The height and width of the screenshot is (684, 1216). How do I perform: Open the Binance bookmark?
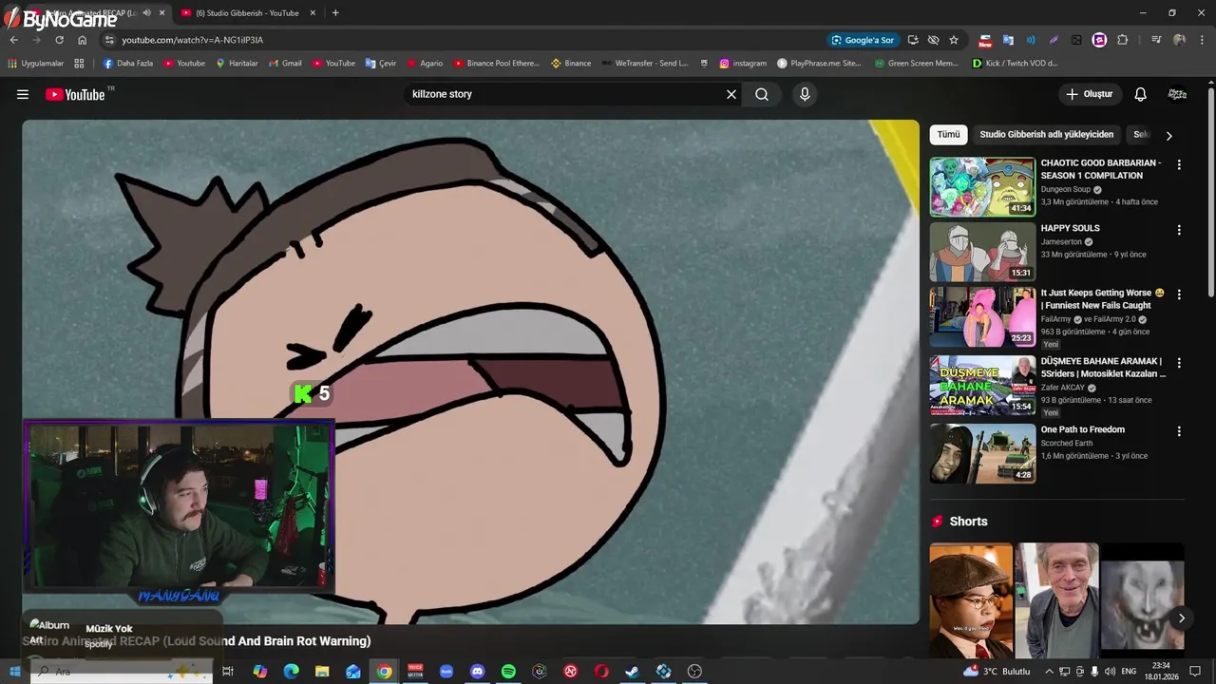click(570, 64)
